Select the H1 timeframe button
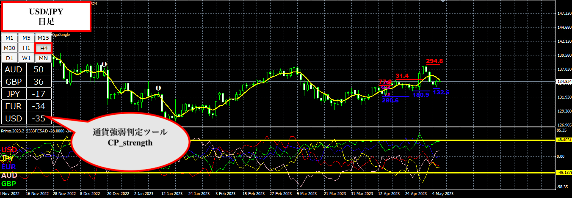This screenshot has height=198, width=572. (26, 48)
